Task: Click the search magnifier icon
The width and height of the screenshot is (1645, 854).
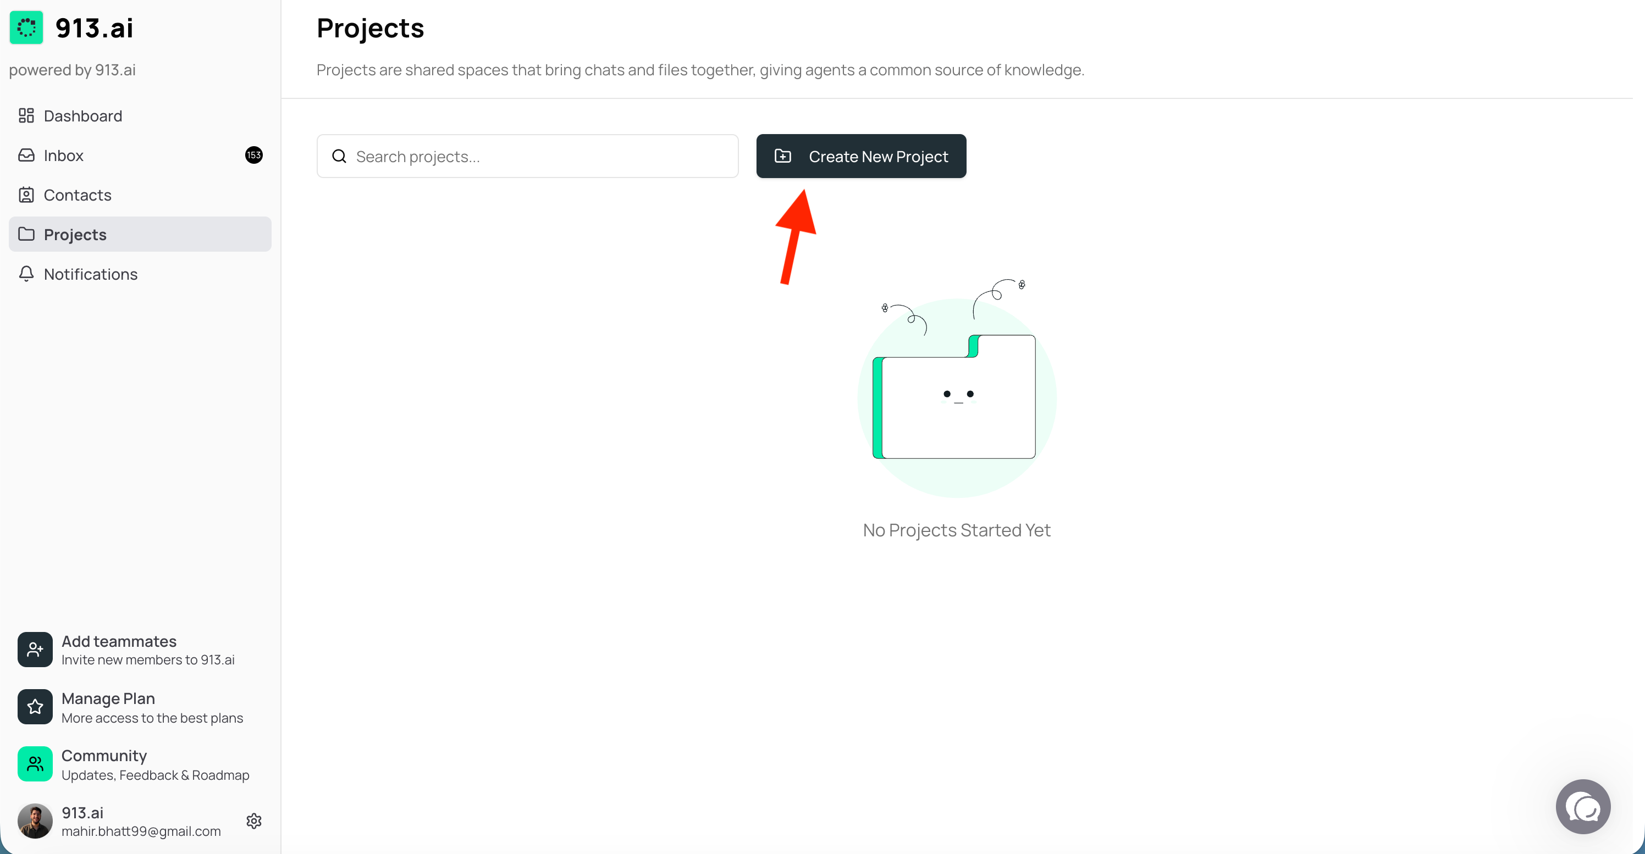Action: pyautogui.click(x=339, y=157)
